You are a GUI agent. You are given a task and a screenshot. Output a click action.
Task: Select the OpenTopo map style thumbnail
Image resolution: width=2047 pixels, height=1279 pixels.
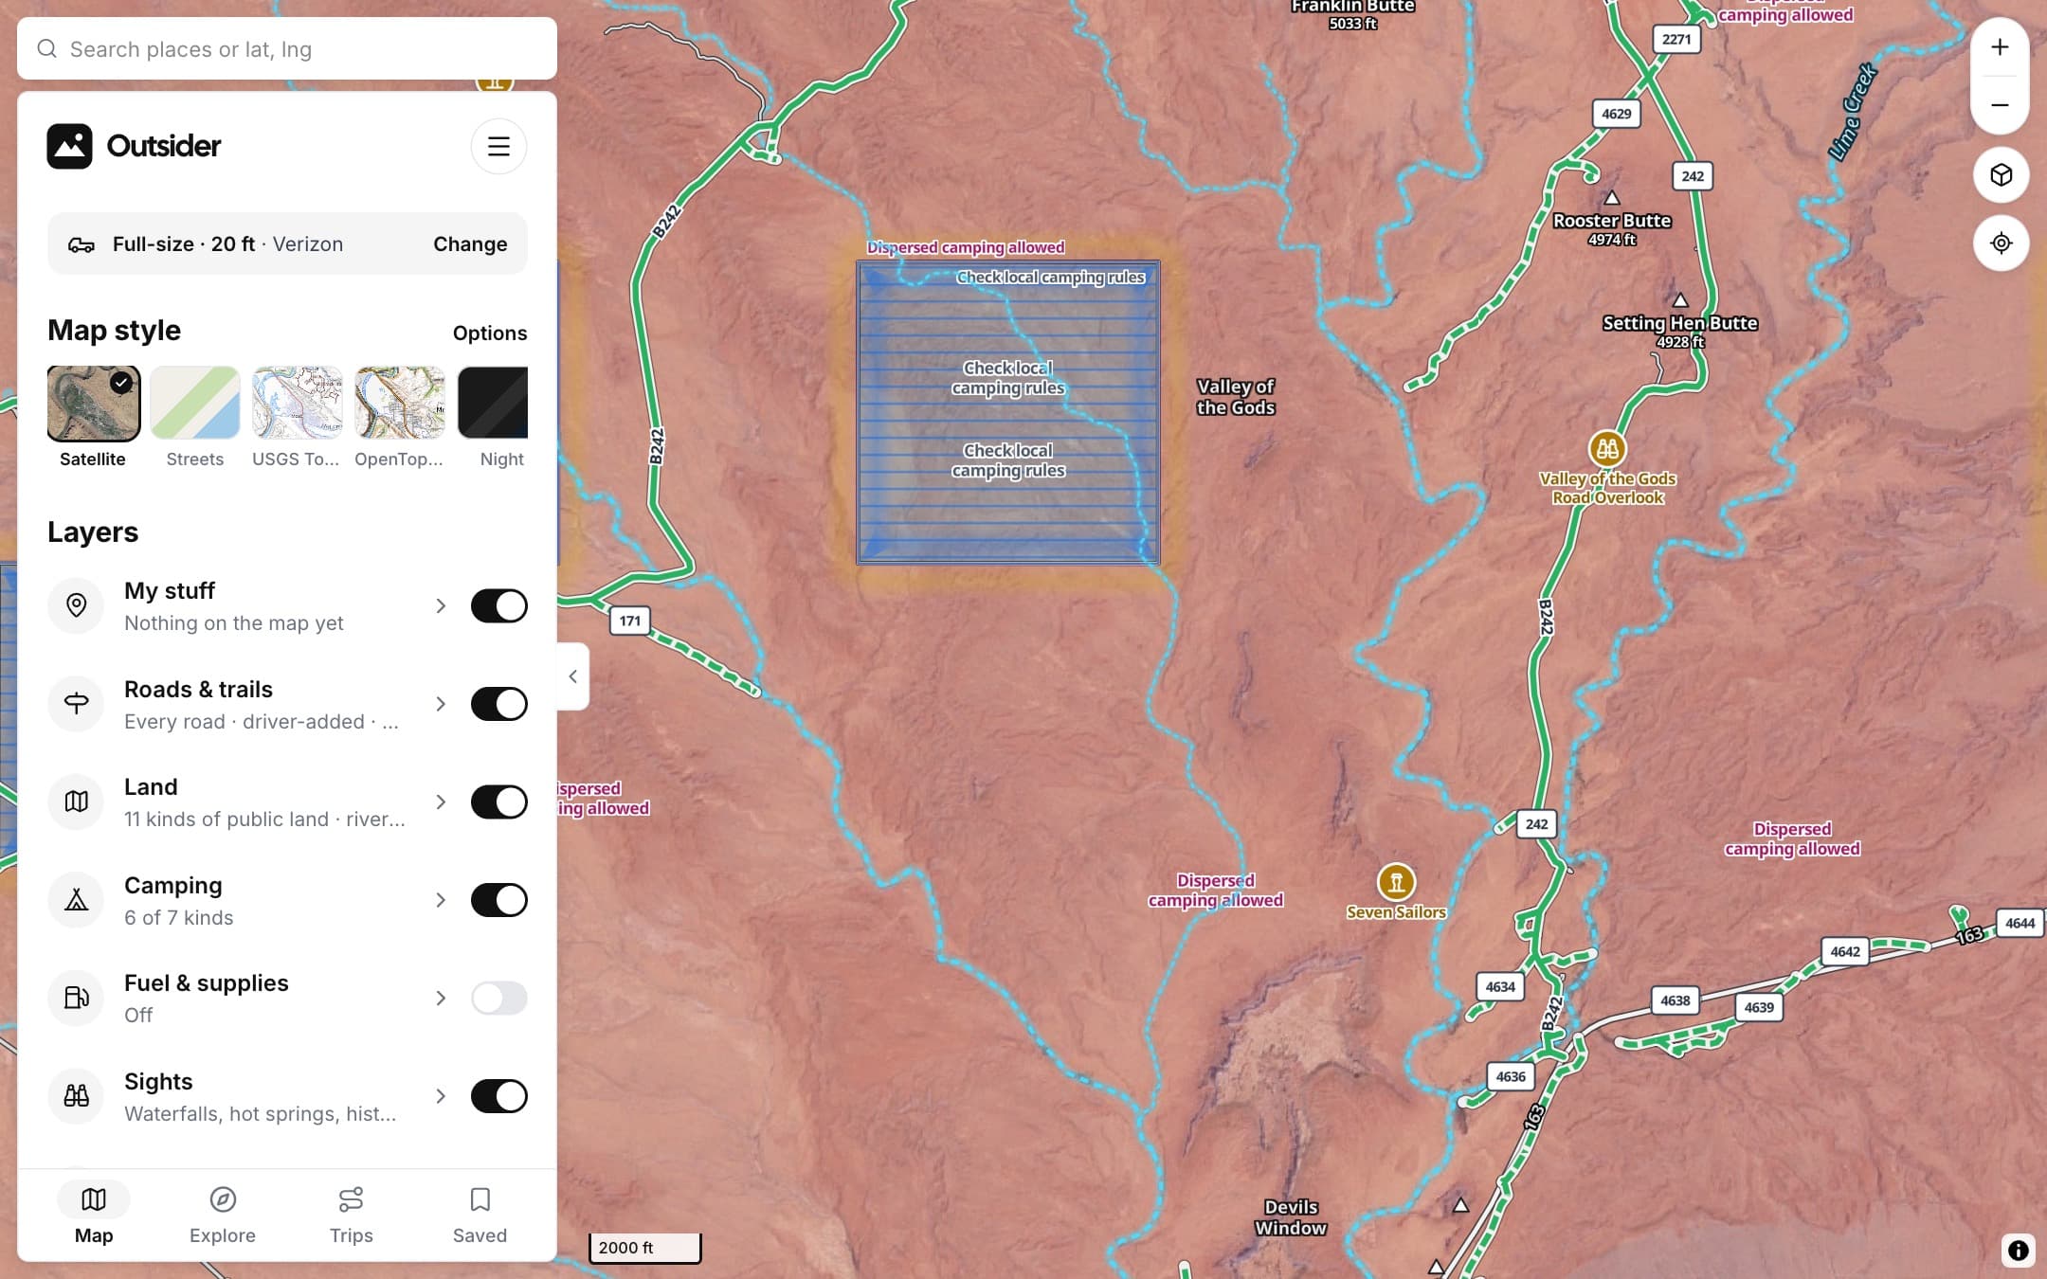click(400, 404)
